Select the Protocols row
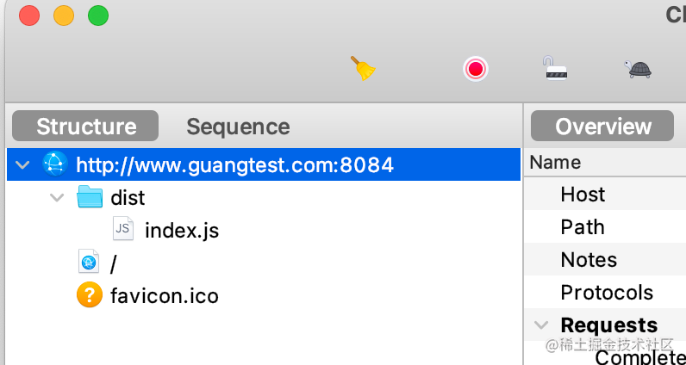 coord(607,293)
